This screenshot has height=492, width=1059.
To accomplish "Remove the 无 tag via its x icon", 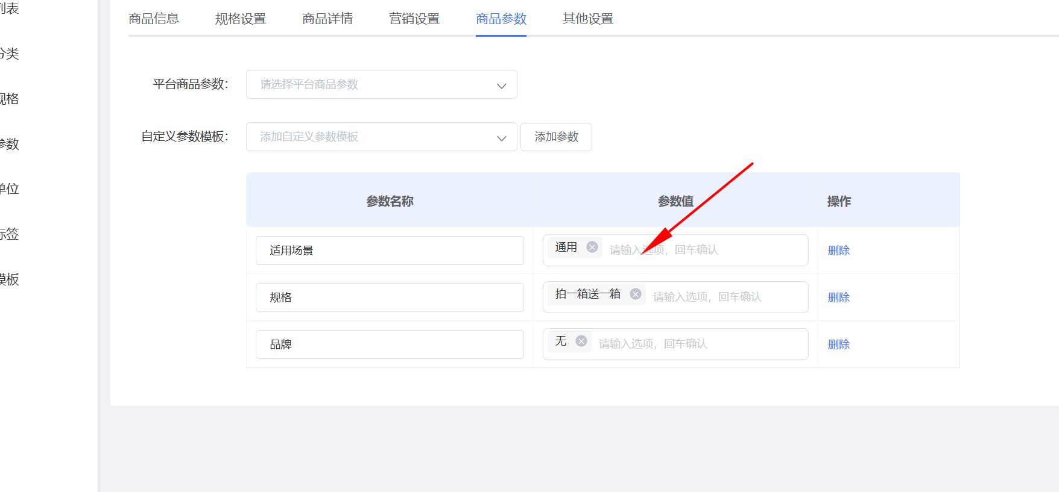I will tap(581, 341).
